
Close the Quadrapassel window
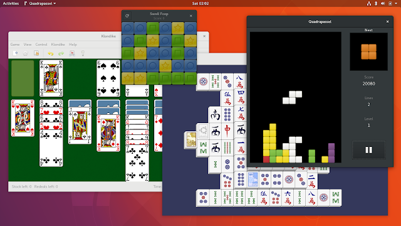[x=387, y=22]
